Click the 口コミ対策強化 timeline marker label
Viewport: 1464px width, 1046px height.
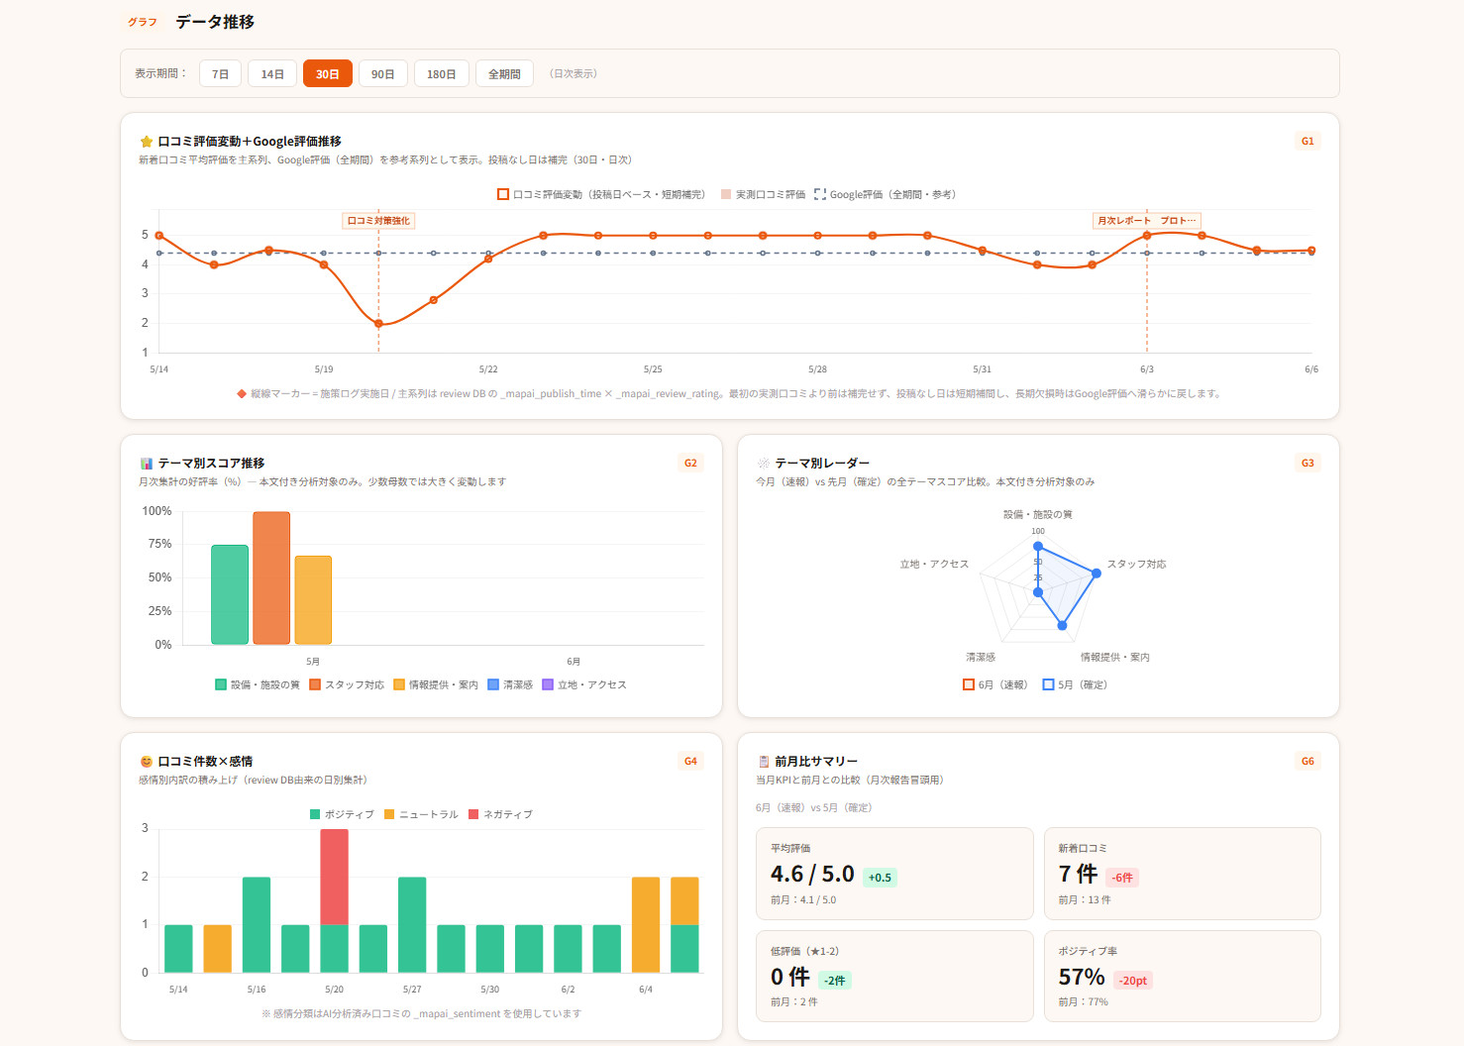[378, 221]
